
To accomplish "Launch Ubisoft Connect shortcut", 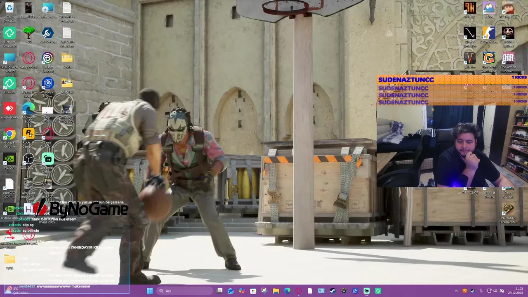I will coord(48,62).
